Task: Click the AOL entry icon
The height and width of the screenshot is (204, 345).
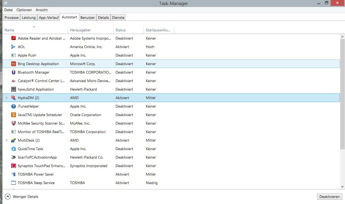Action: point(14,47)
